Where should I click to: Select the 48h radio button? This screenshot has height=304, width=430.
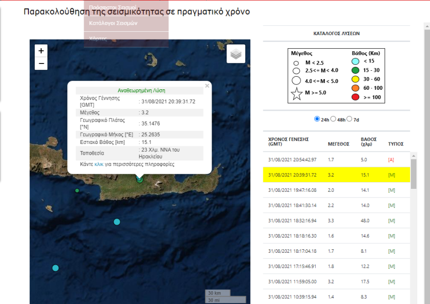333,118
